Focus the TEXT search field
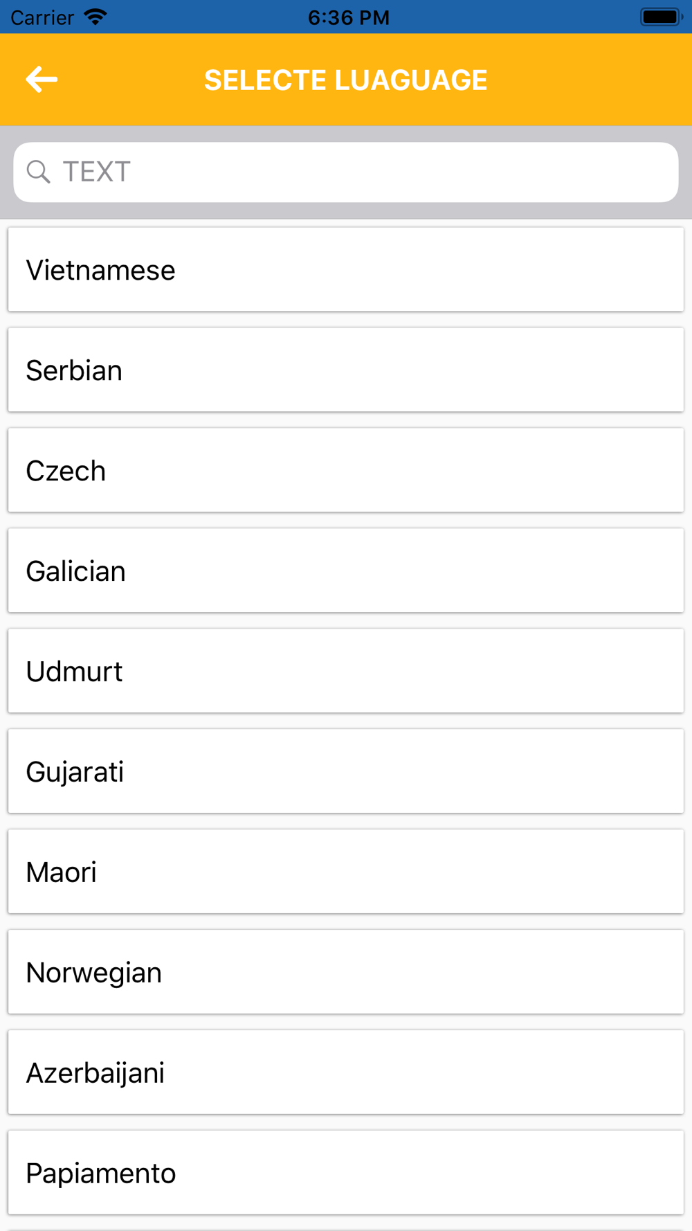692x1231 pixels. click(x=346, y=172)
